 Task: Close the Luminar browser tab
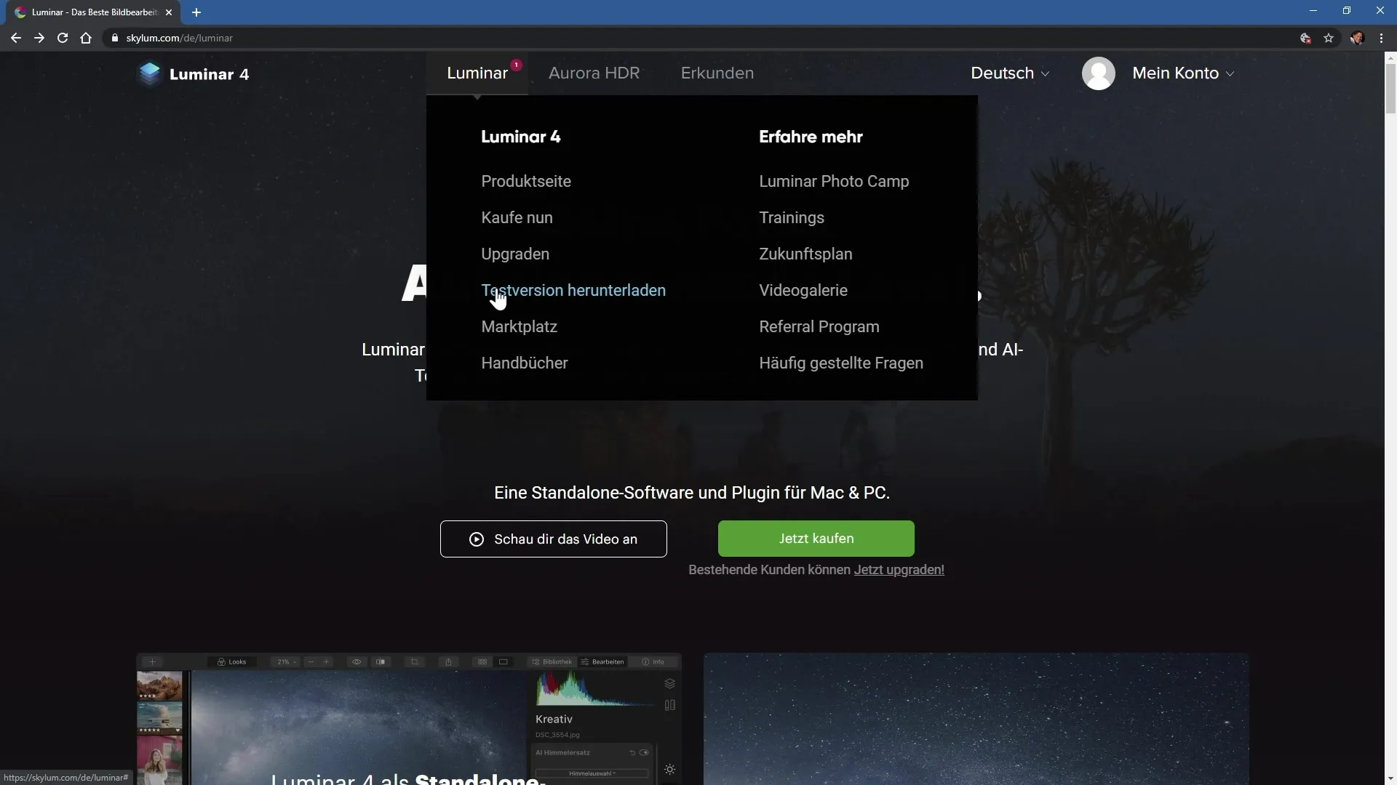169,12
